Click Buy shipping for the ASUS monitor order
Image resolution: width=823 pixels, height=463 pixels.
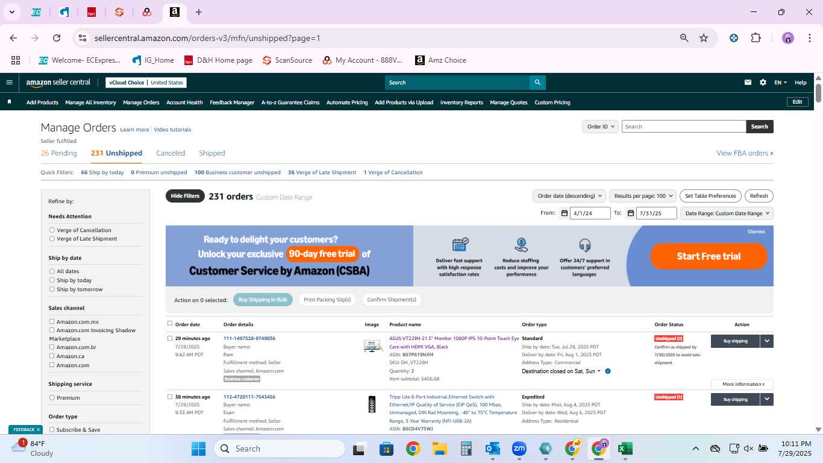[x=735, y=341]
